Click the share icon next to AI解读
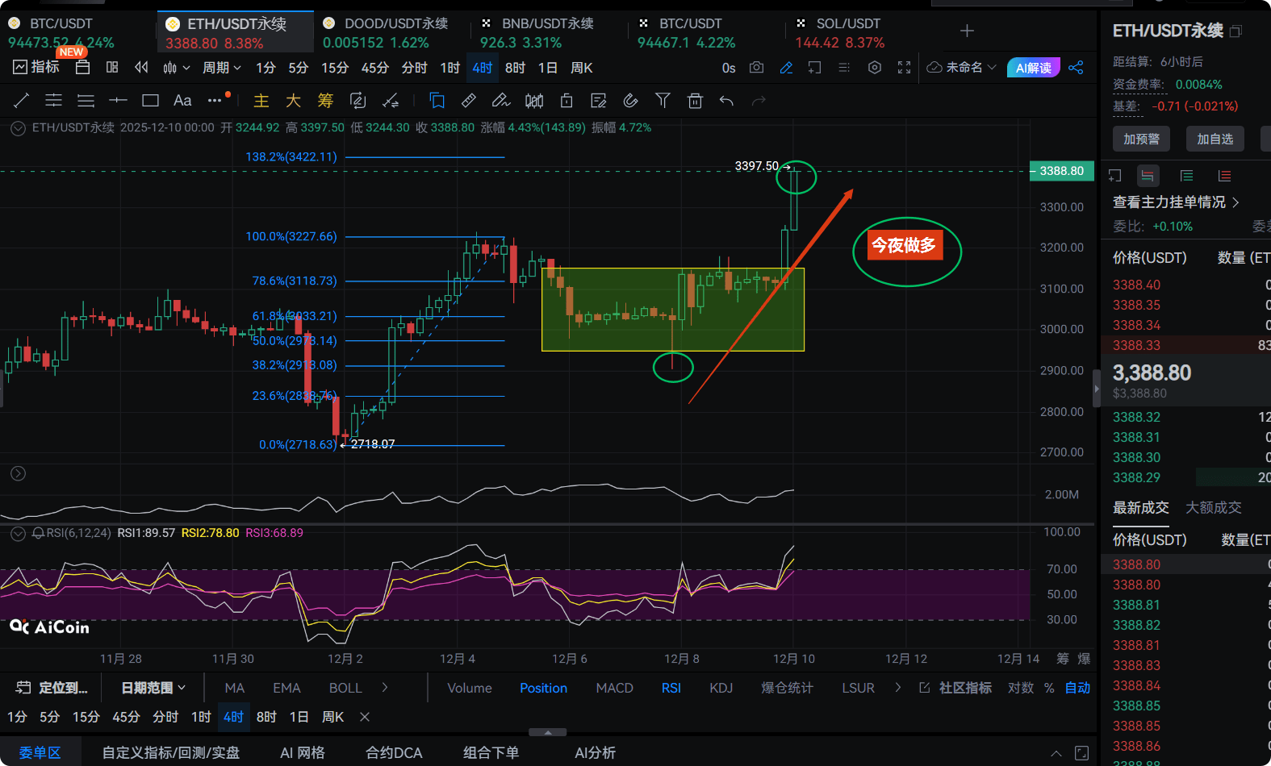1271x766 pixels. 1076,68
